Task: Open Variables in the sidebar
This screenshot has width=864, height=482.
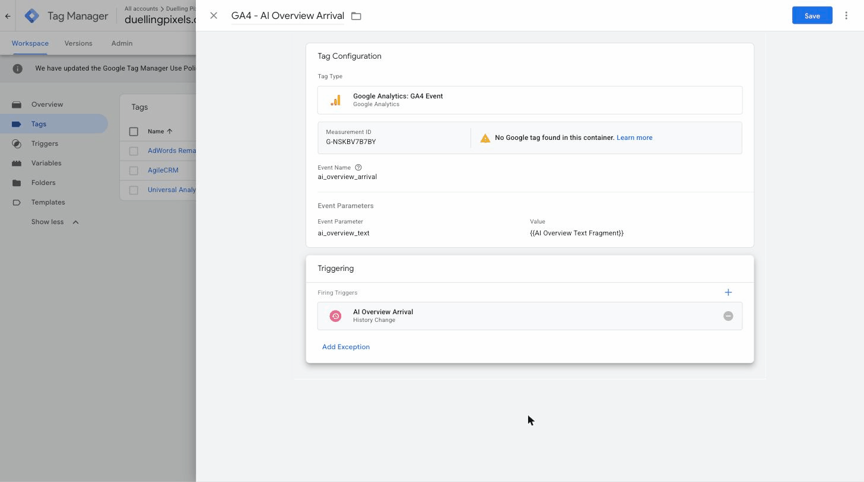Action: [x=54, y=163]
